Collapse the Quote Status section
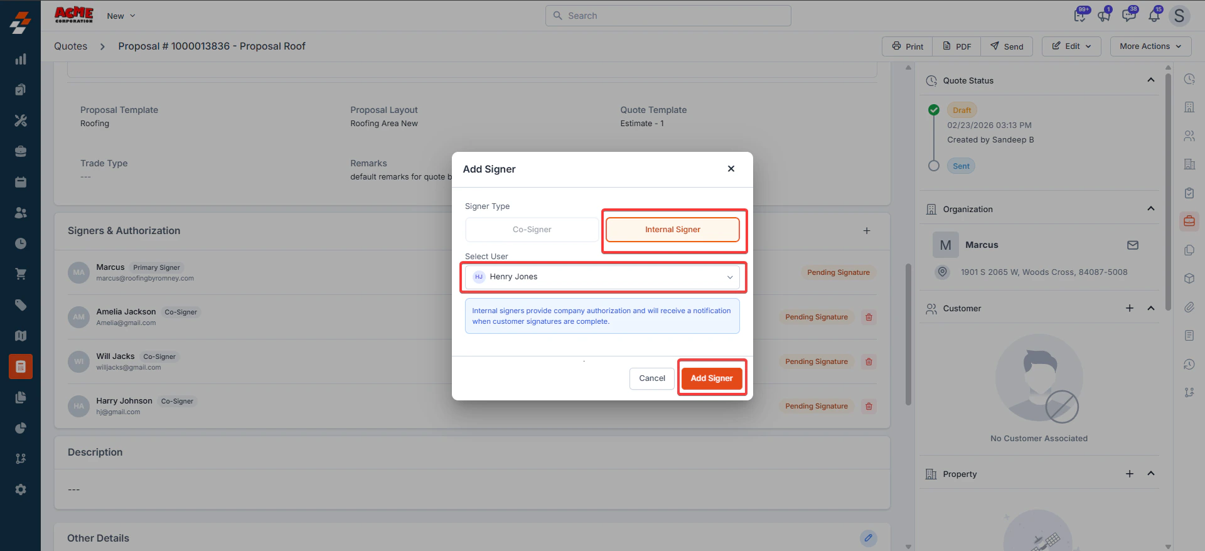Viewport: 1205px width, 551px height. (x=1150, y=80)
